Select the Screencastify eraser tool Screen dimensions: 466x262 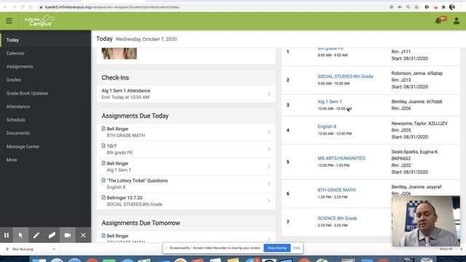click(52, 235)
